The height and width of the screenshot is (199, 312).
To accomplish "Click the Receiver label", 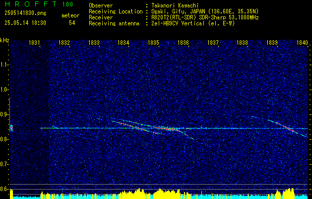I will pos(101,17).
